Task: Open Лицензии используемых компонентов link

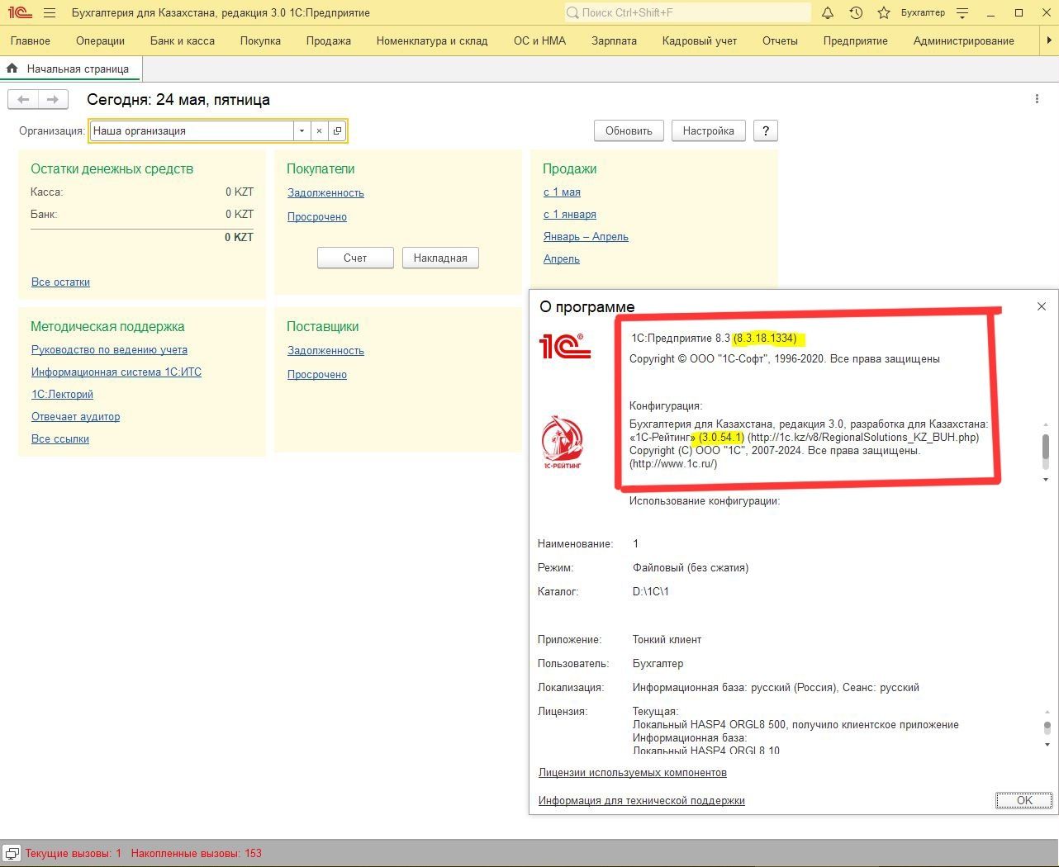Action: pos(633,773)
